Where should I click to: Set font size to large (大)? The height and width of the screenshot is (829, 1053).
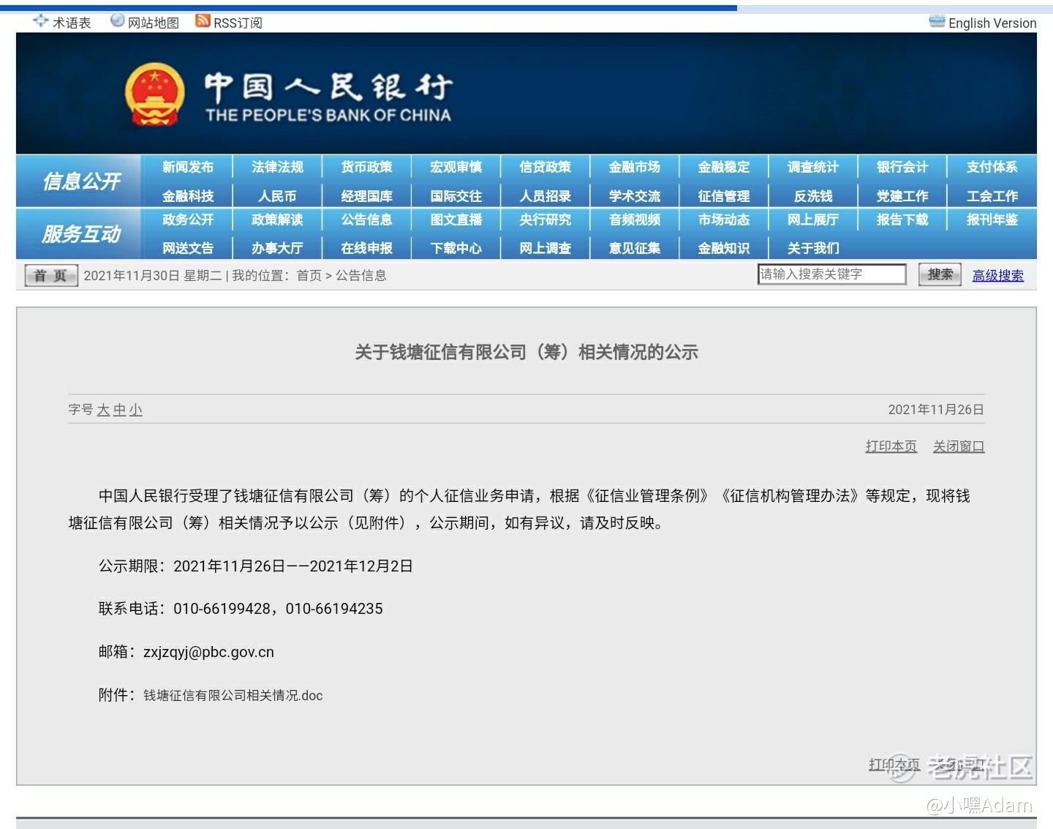coord(103,410)
